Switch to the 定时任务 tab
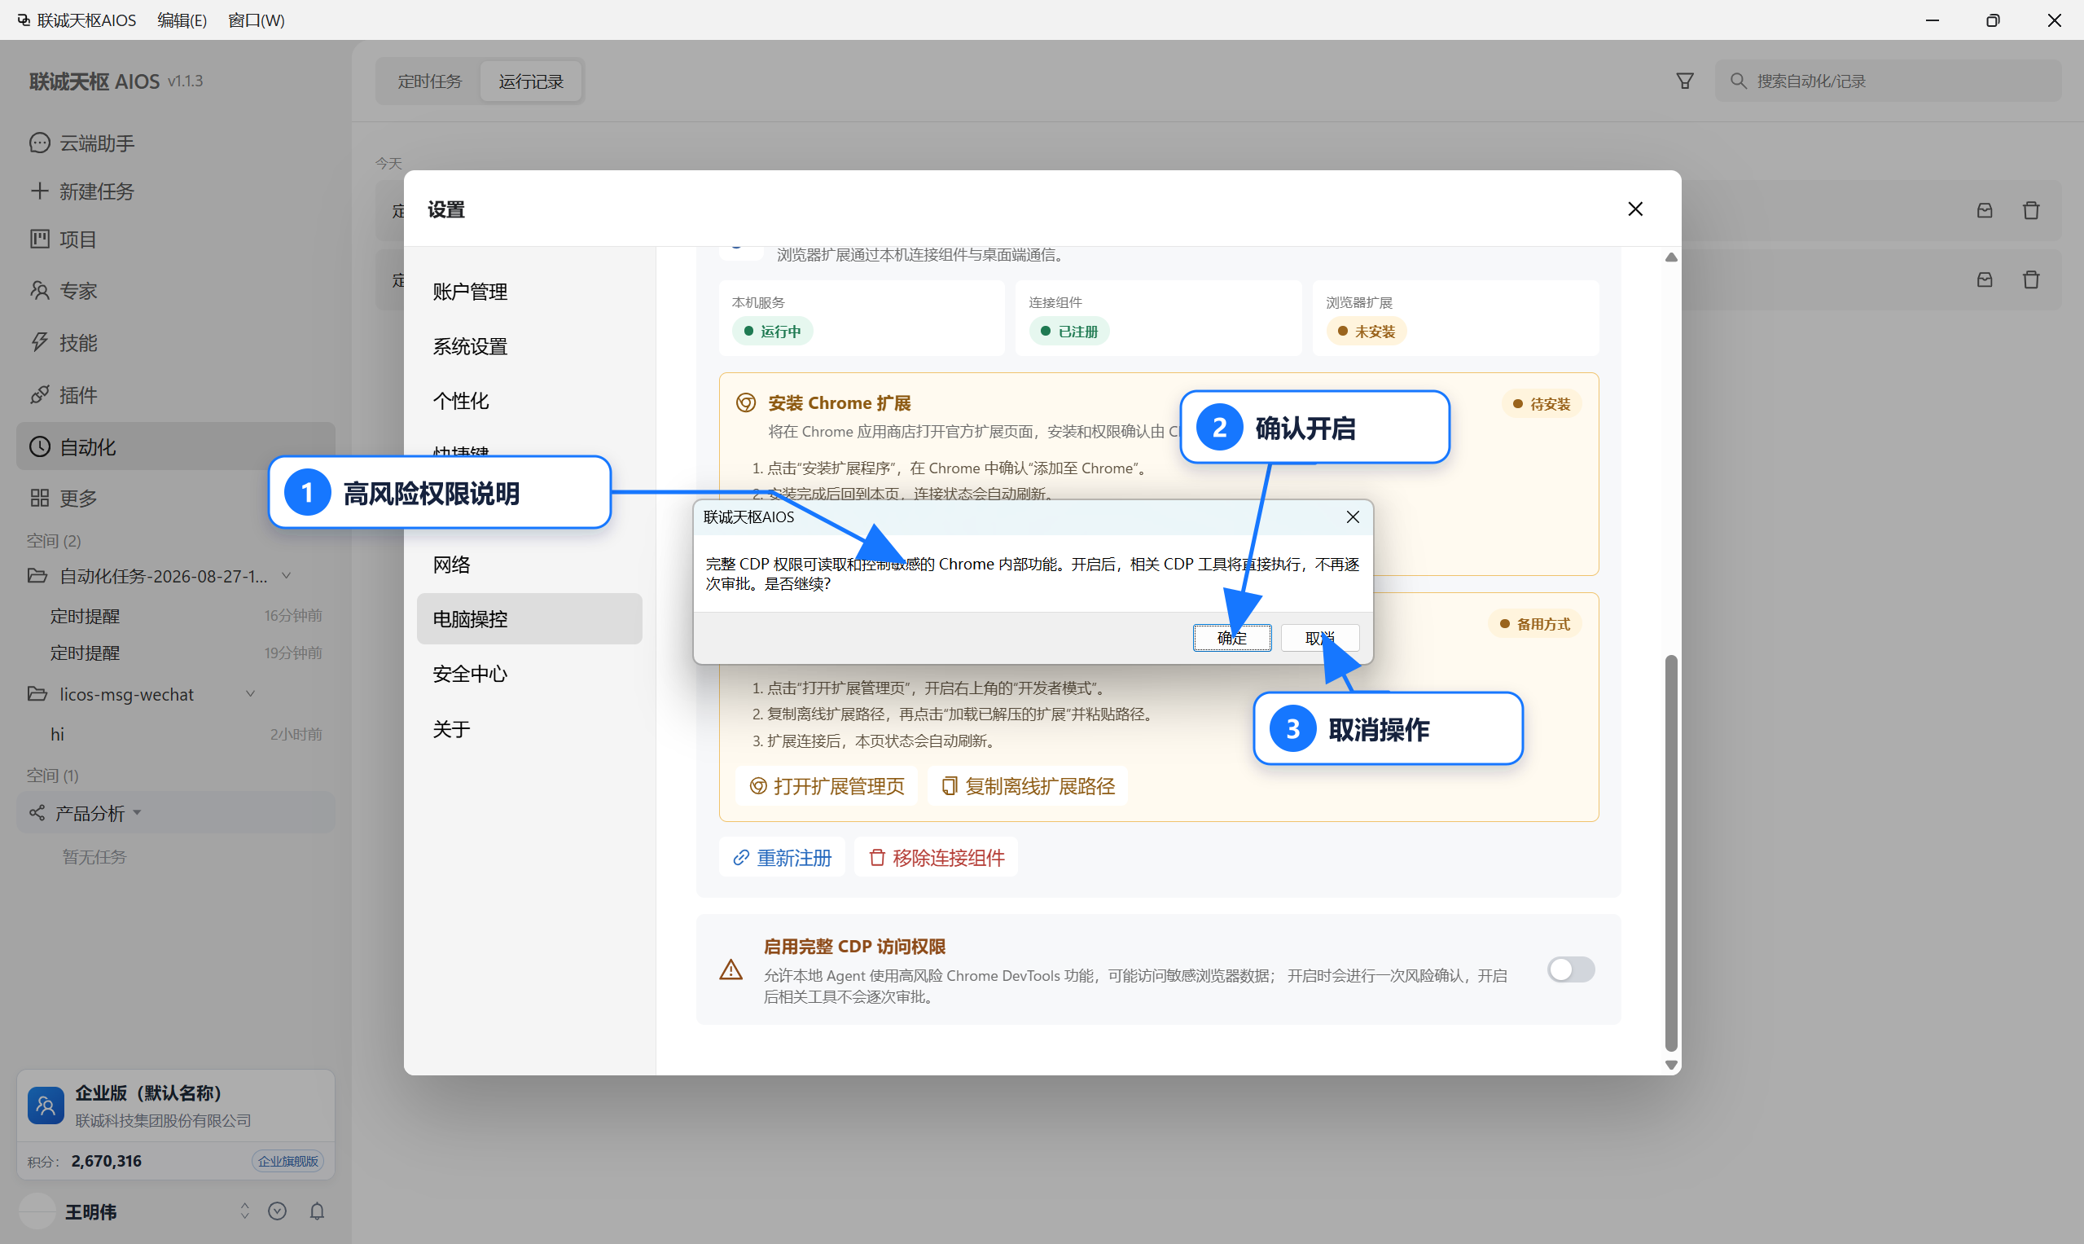 point(429,81)
